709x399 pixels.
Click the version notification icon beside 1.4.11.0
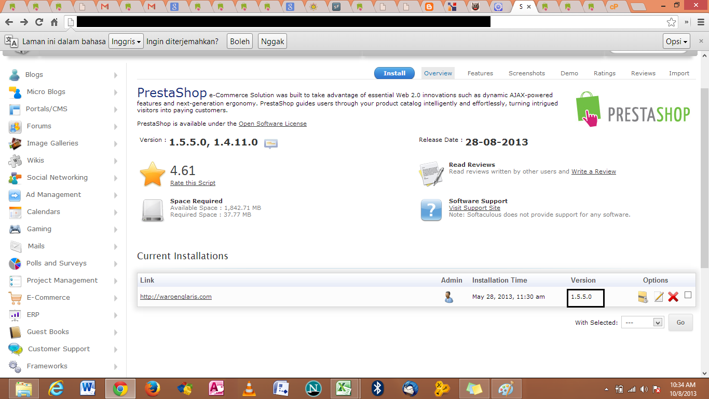pyautogui.click(x=271, y=143)
